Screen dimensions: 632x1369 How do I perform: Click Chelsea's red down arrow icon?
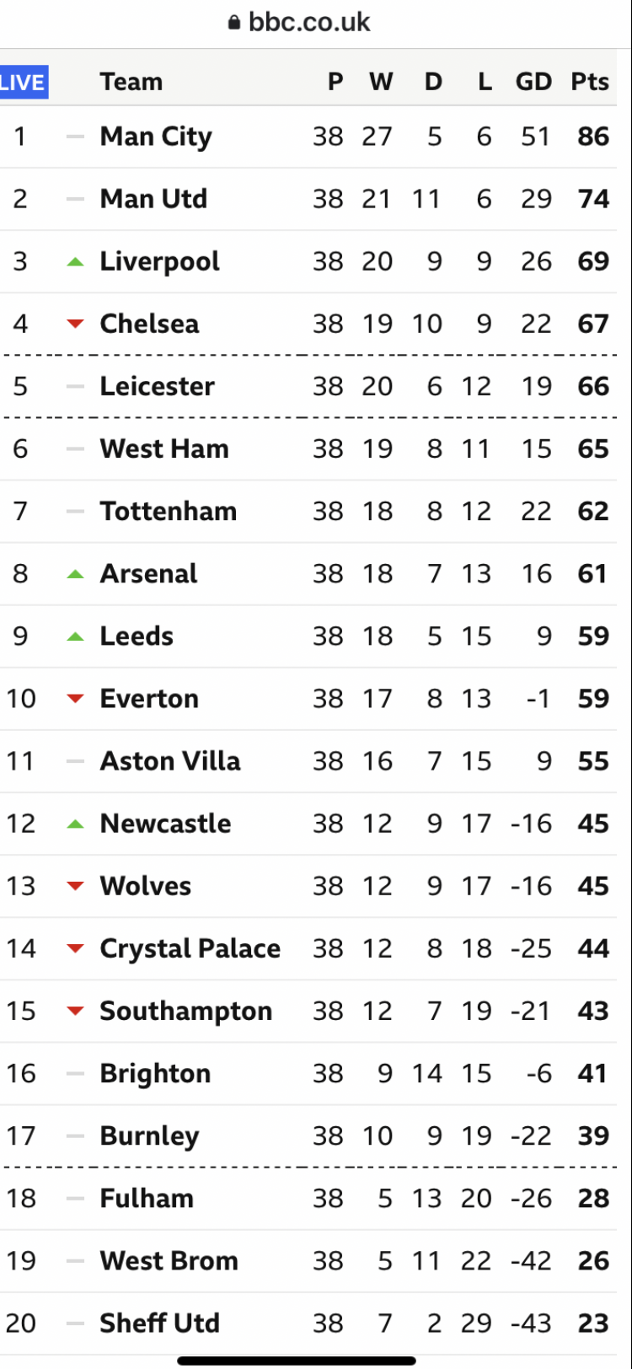tap(75, 324)
